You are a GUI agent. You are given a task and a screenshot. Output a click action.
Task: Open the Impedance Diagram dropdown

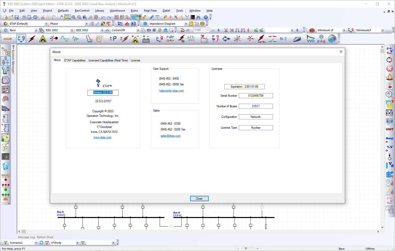[x=186, y=24]
